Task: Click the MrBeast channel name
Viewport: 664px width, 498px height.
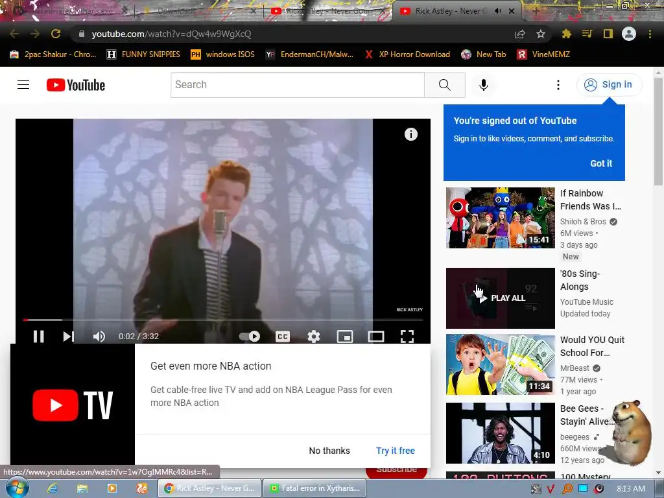Action: 575,368
